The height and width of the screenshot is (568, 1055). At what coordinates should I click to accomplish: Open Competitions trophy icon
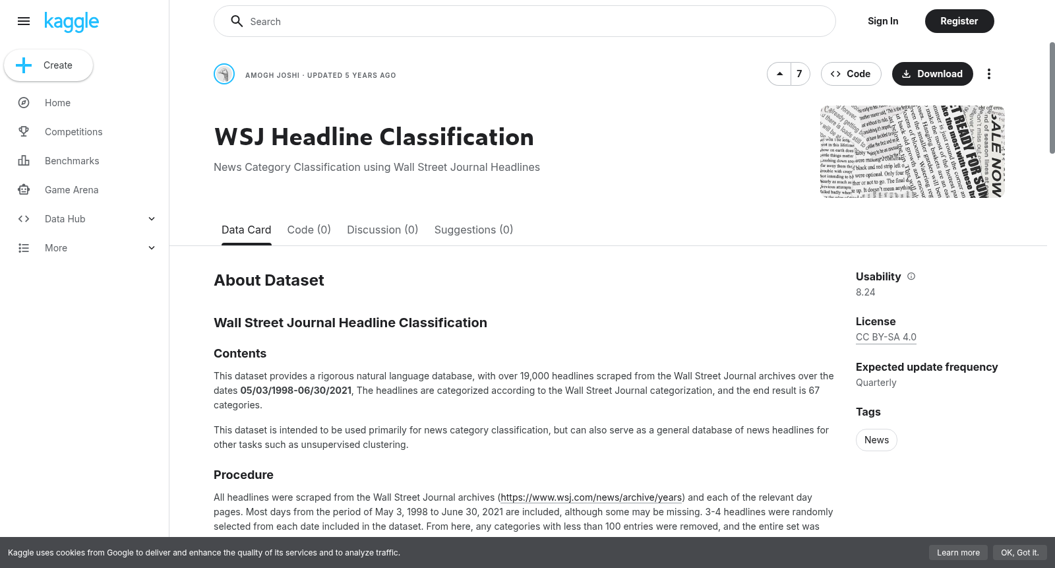24,132
